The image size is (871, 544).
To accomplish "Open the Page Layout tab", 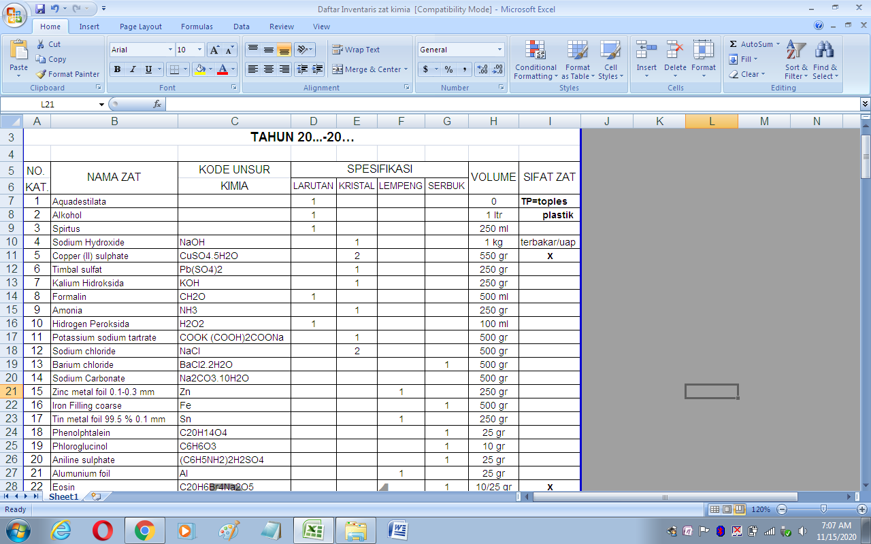I will point(141,27).
